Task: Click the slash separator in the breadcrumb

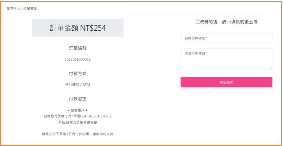Action: click(22, 9)
